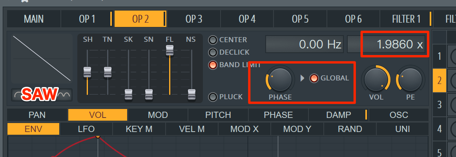The height and width of the screenshot is (157, 456).
Task: Click the PE knob
Action: 410,79
